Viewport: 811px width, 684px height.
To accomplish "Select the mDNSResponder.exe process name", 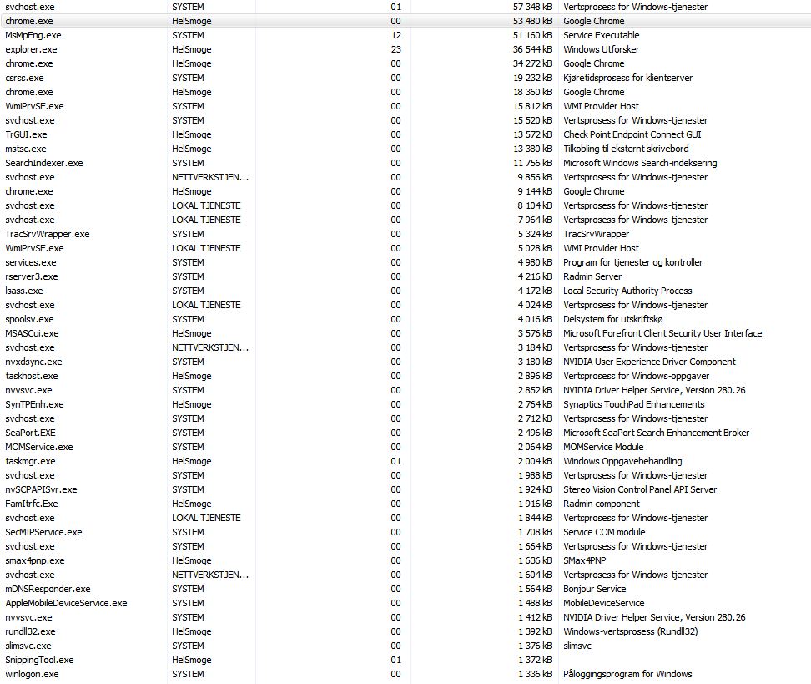I will point(48,590).
